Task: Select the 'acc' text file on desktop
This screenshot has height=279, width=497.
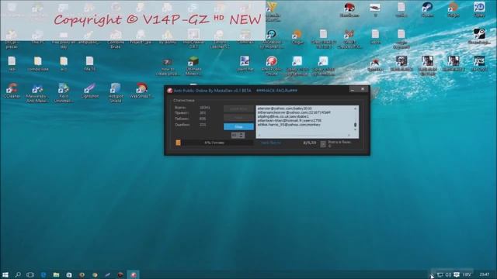Action: click(x=64, y=64)
